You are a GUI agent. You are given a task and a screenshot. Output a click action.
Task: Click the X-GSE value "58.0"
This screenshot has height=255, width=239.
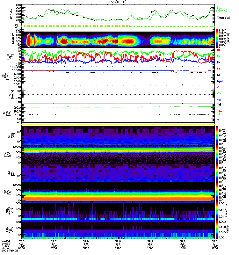(x=118, y=241)
